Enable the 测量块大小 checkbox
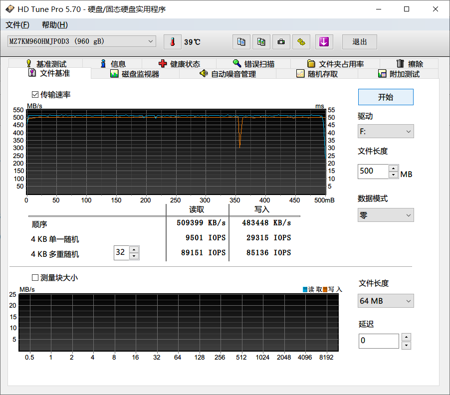This screenshot has height=395, width=450. (x=35, y=278)
